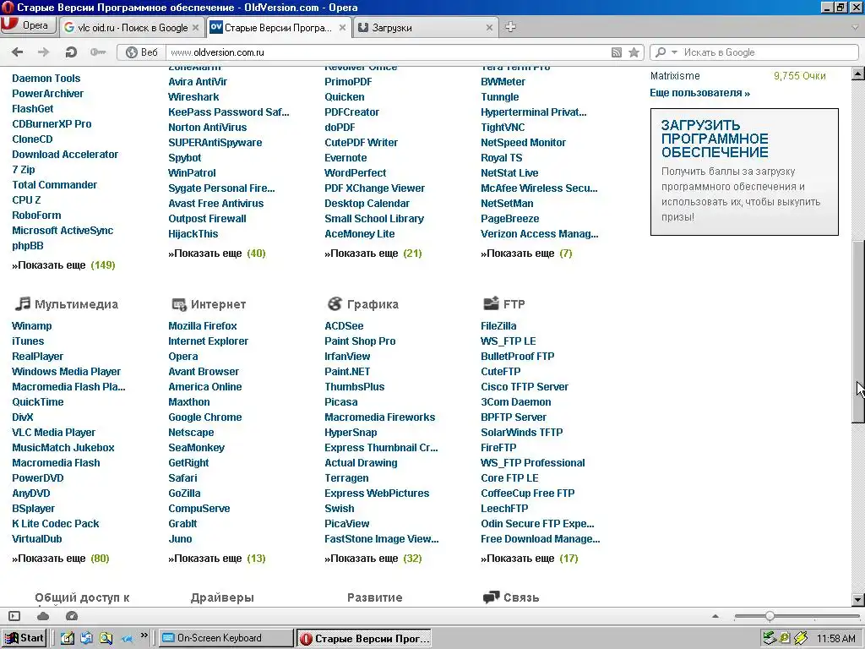Open the Mozilla Firefox link
The image size is (865, 649).
click(203, 325)
